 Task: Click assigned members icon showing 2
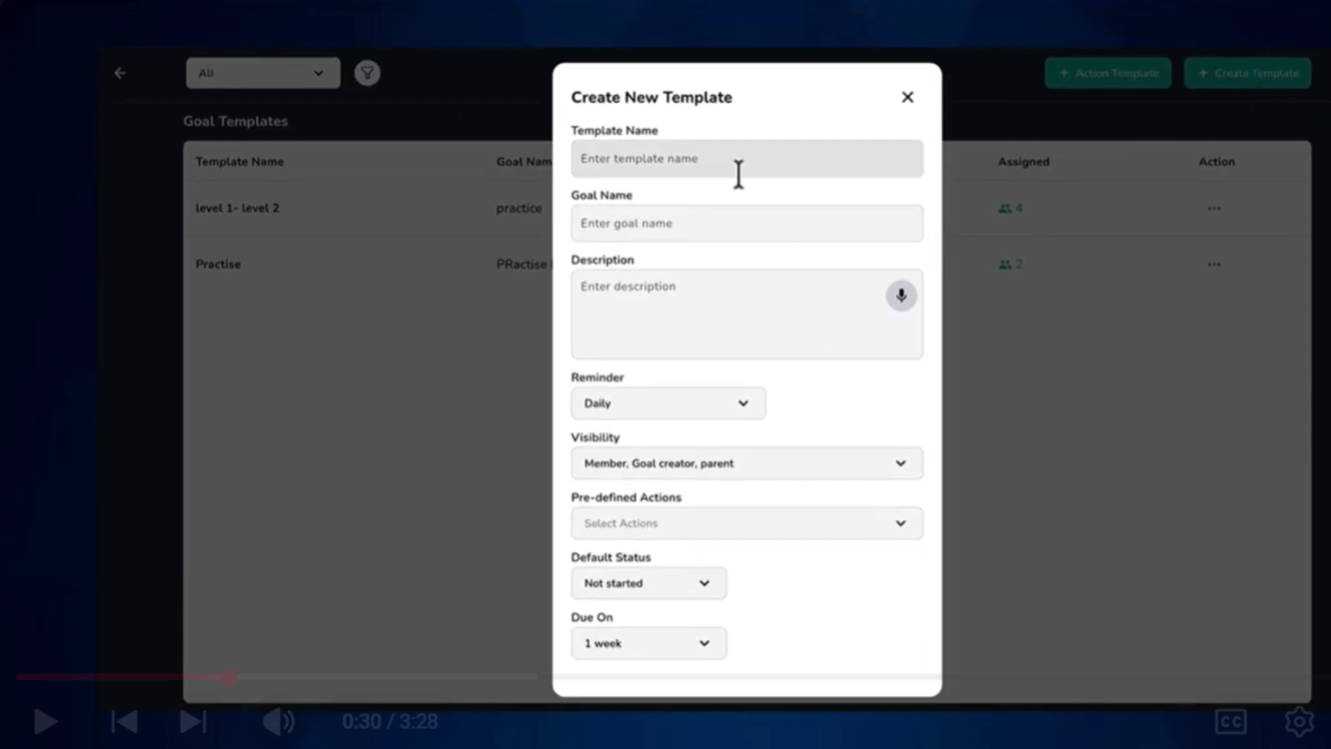1010,264
